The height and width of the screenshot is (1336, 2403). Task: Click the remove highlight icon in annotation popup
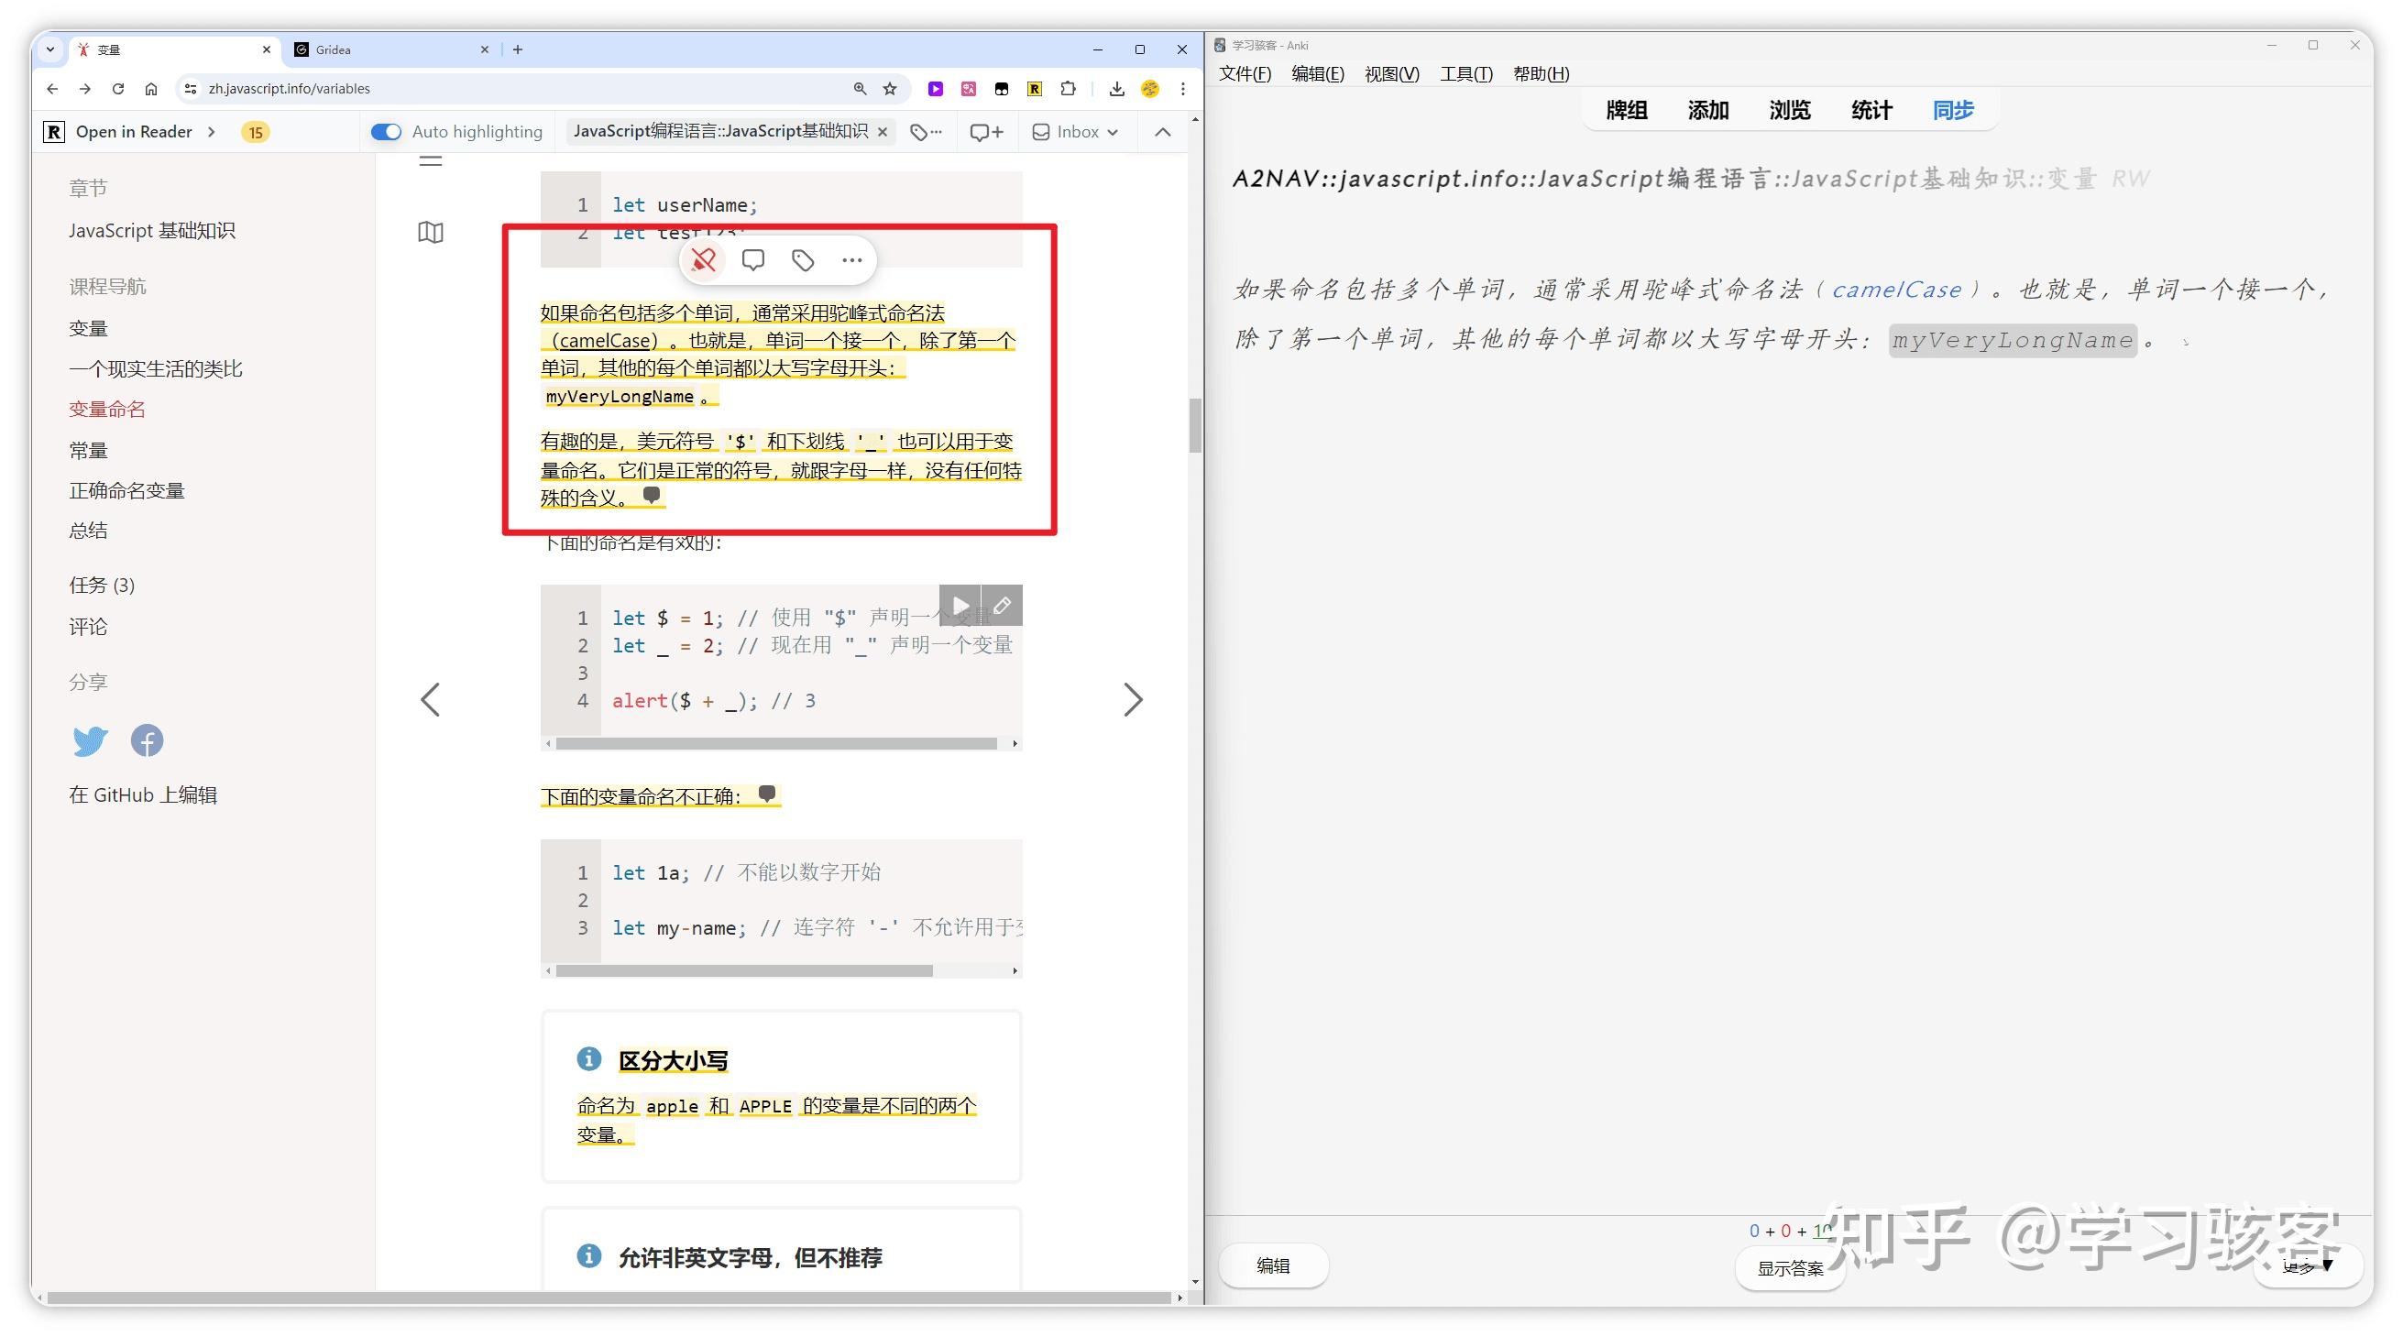coord(703,259)
